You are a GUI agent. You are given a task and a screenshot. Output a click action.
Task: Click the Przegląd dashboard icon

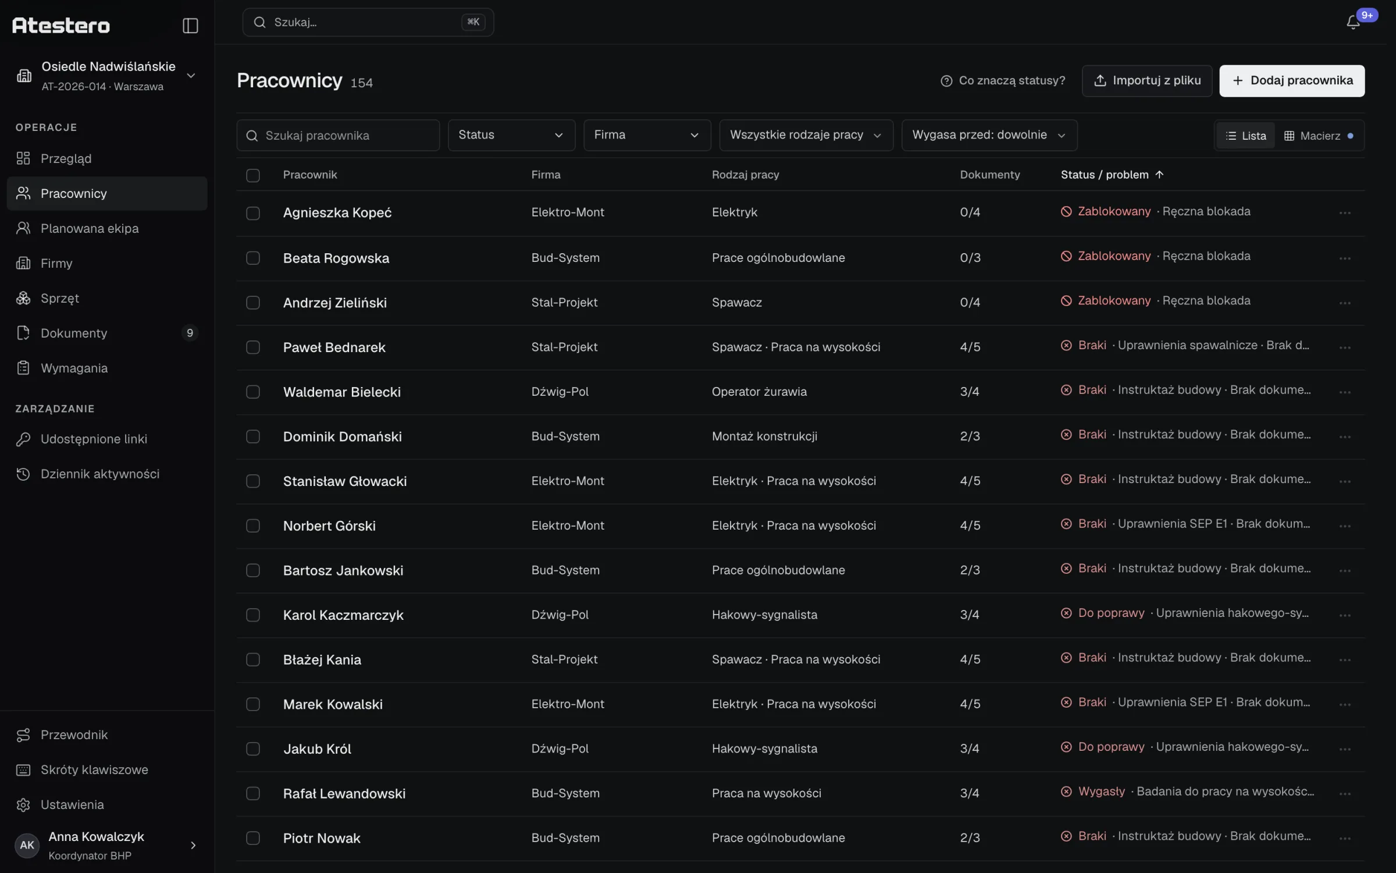pyautogui.click(x=23, y=158)
